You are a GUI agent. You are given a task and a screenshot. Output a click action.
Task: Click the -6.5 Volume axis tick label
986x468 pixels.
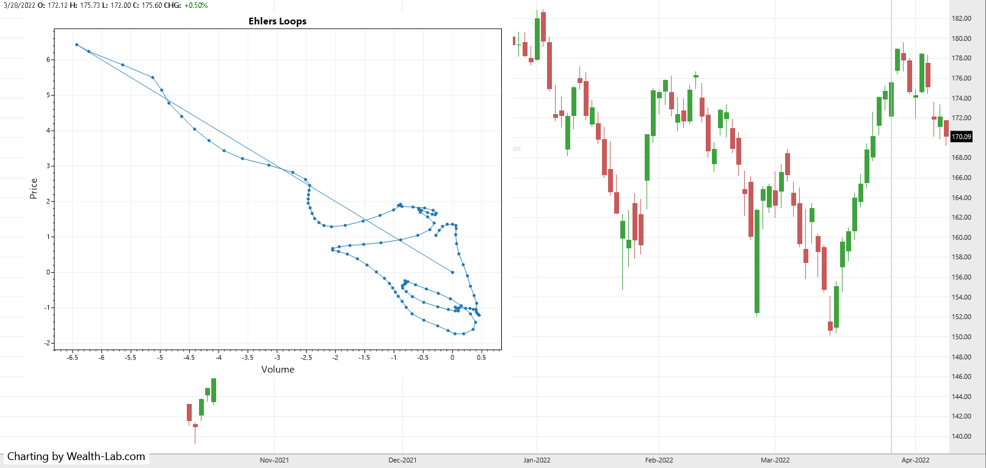click(73, 358)
